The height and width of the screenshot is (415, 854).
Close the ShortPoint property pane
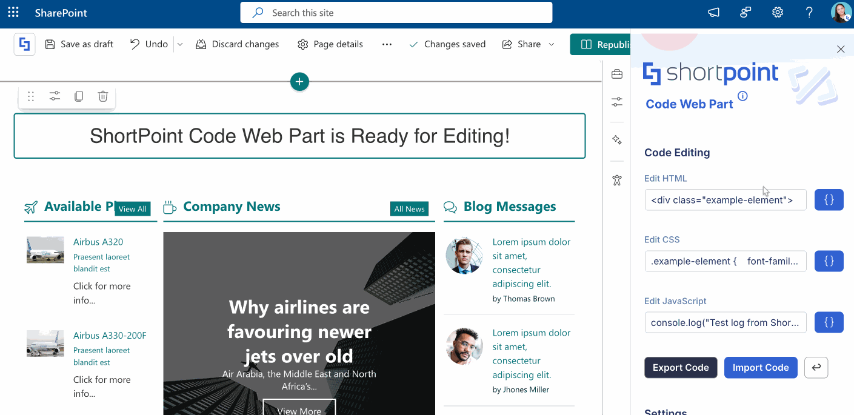841,49
